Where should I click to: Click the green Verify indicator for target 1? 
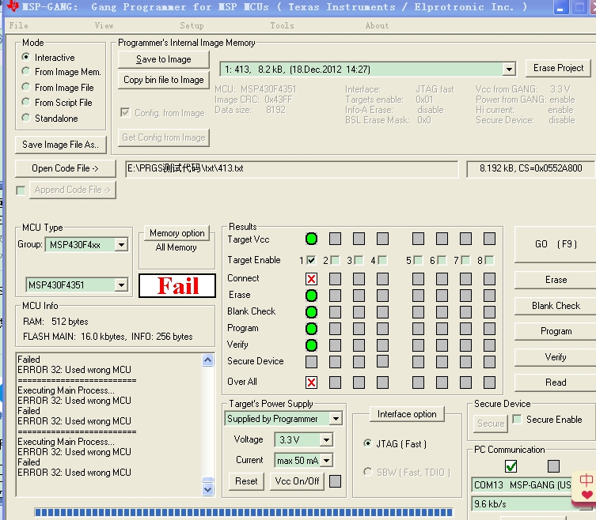click(311, 345)
